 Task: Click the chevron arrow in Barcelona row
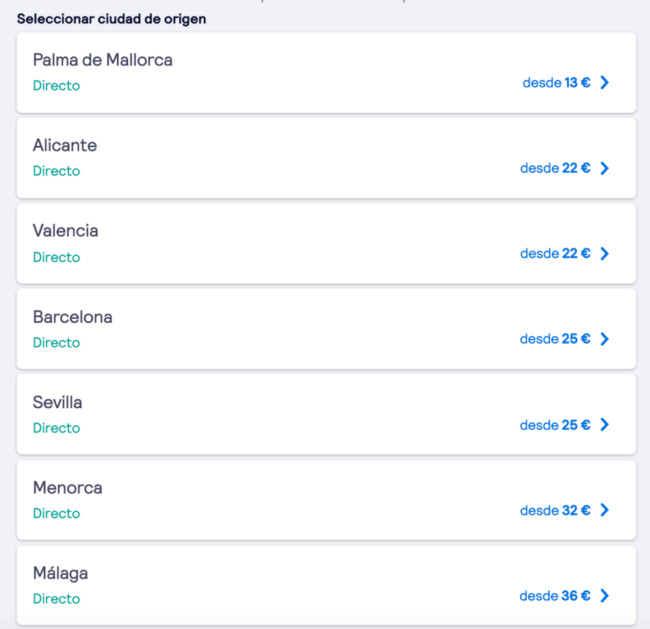tap(604, 339)
